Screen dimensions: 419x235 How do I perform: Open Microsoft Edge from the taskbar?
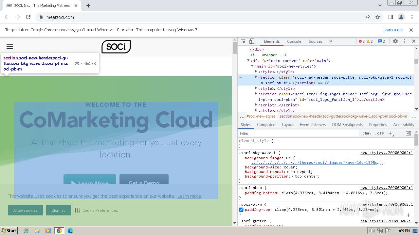click(70, 231)
